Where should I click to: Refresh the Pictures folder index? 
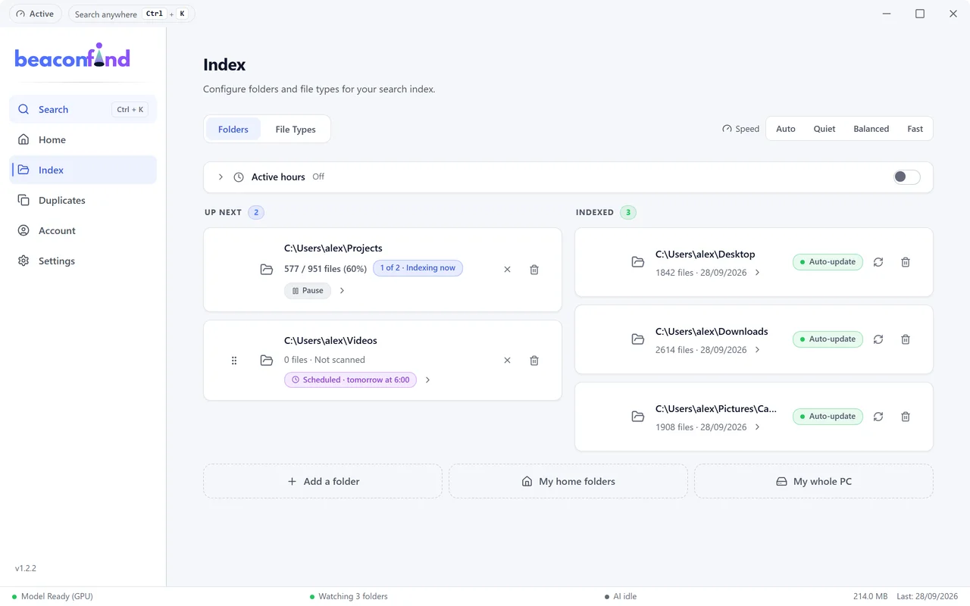click(x=878, y=417)
